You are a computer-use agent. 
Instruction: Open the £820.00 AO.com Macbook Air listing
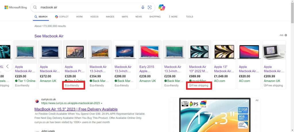click(249, 69)
